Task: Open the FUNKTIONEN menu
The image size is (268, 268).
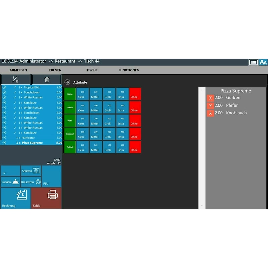Action: coord(129,70)
